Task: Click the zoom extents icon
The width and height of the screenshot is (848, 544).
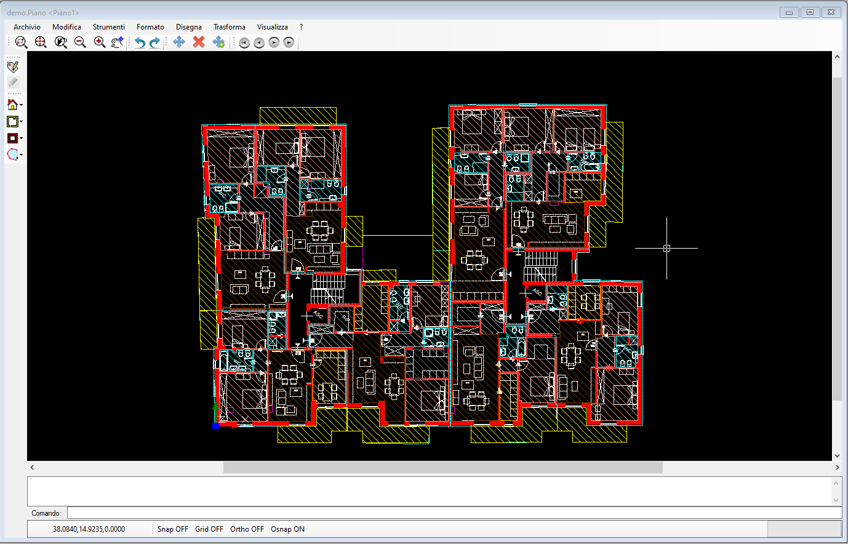Action: pos(41,42)
